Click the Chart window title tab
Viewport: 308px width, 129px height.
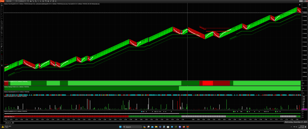[2, 2]
